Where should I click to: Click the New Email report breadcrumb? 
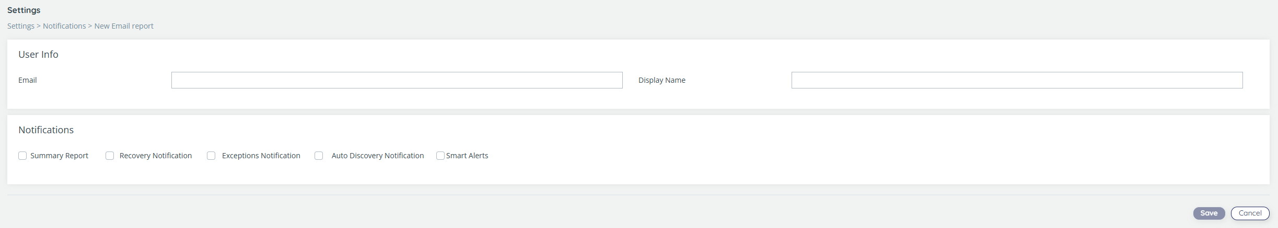click(x=124, y=26)
